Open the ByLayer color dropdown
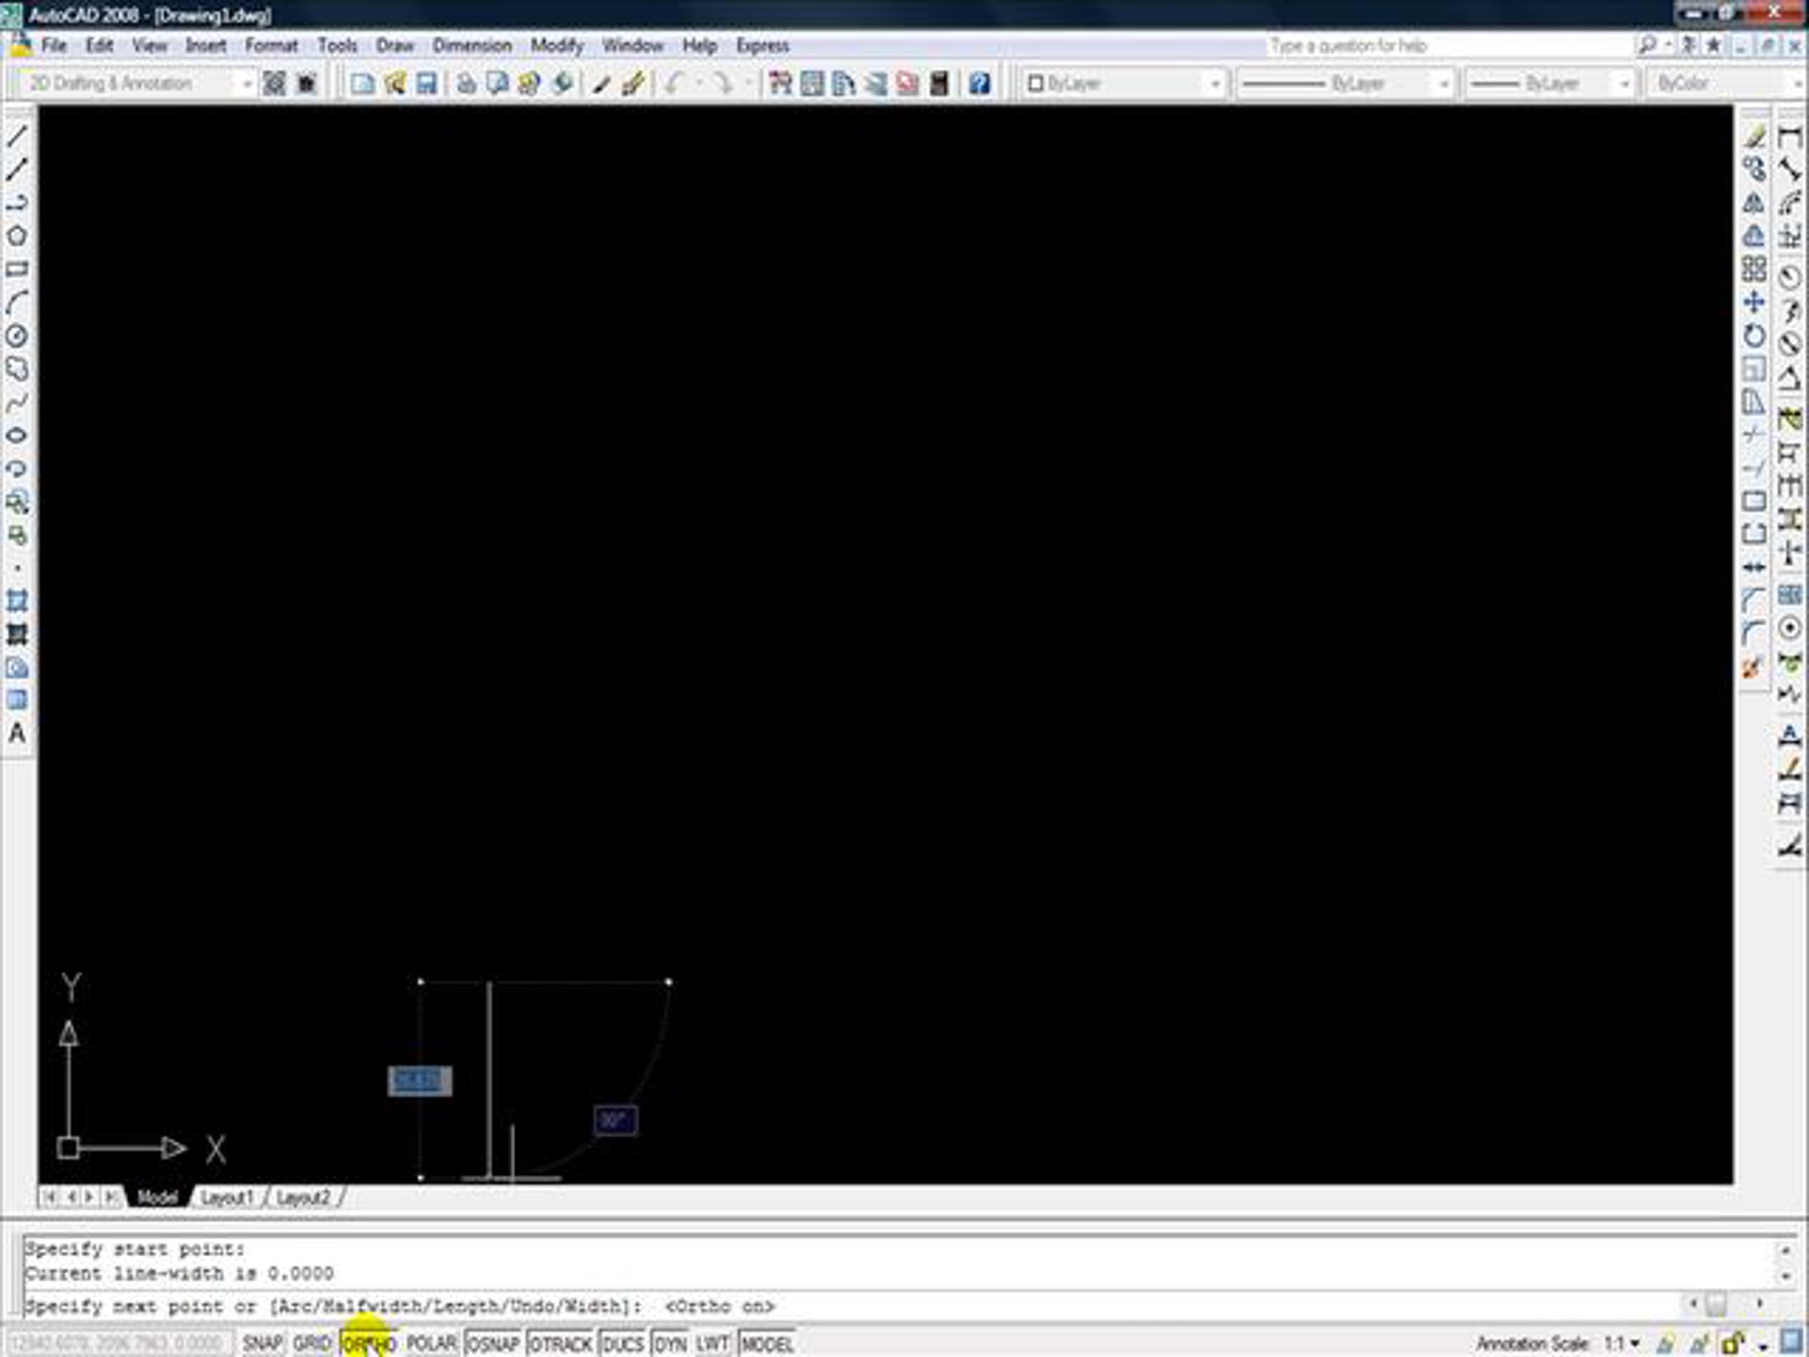The height and width of the screenshot is (1357, 1809). 1214,84
